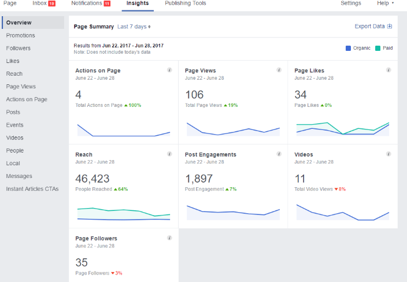Click the teal Paid legend swatch
This screenshot has width=407, height=282.
[378, 48]
